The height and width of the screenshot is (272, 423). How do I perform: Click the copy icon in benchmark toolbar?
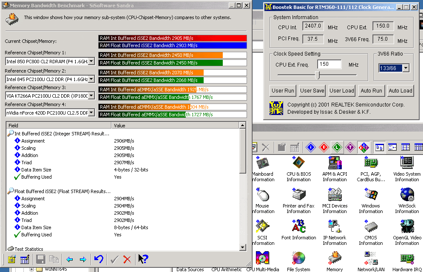tap(54, 259)
